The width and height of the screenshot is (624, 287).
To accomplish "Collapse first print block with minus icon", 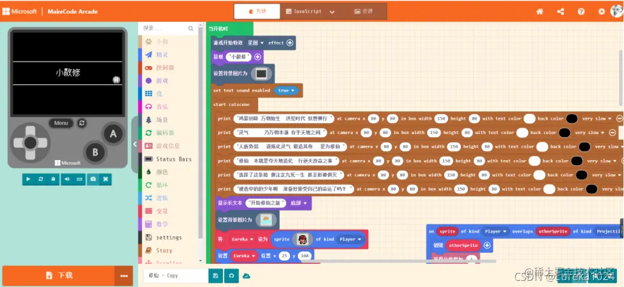I will click(x=619, y=118).
